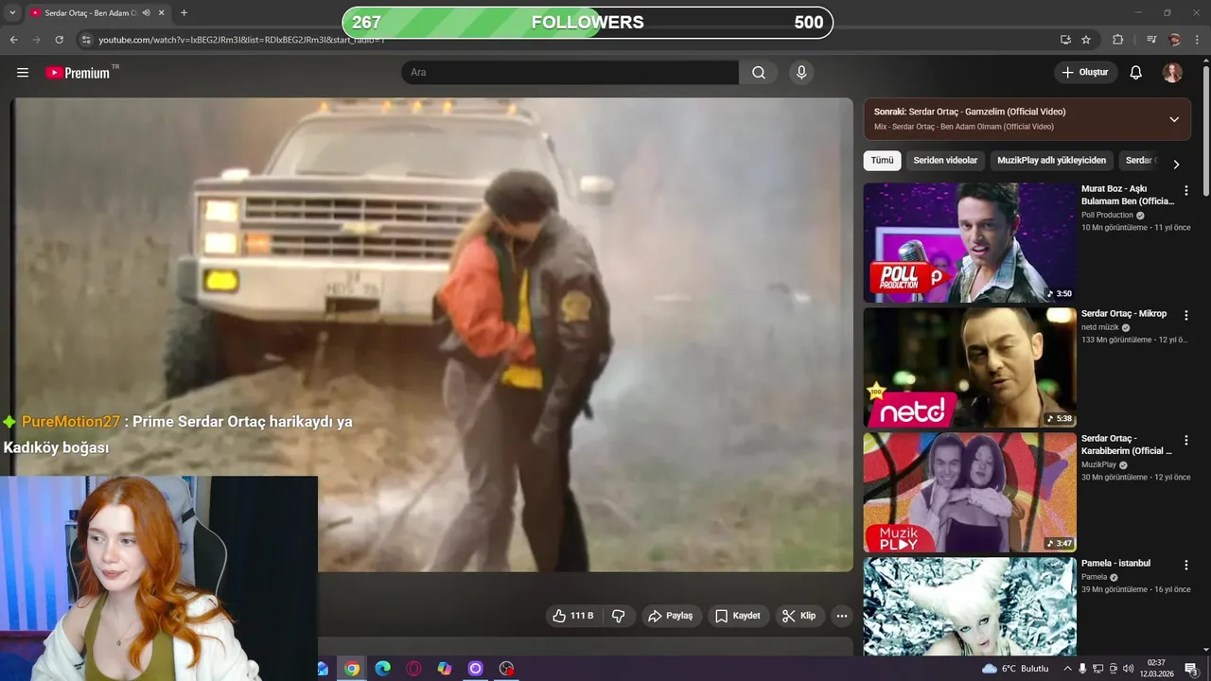Select the Seriden videolar chip

(945, 161)
